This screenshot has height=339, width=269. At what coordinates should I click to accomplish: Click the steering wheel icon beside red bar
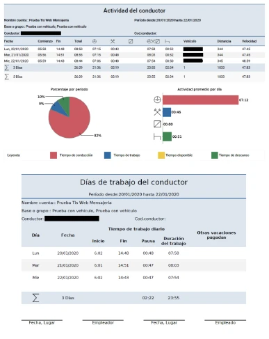pyautogui.click(x=157, y=100)
